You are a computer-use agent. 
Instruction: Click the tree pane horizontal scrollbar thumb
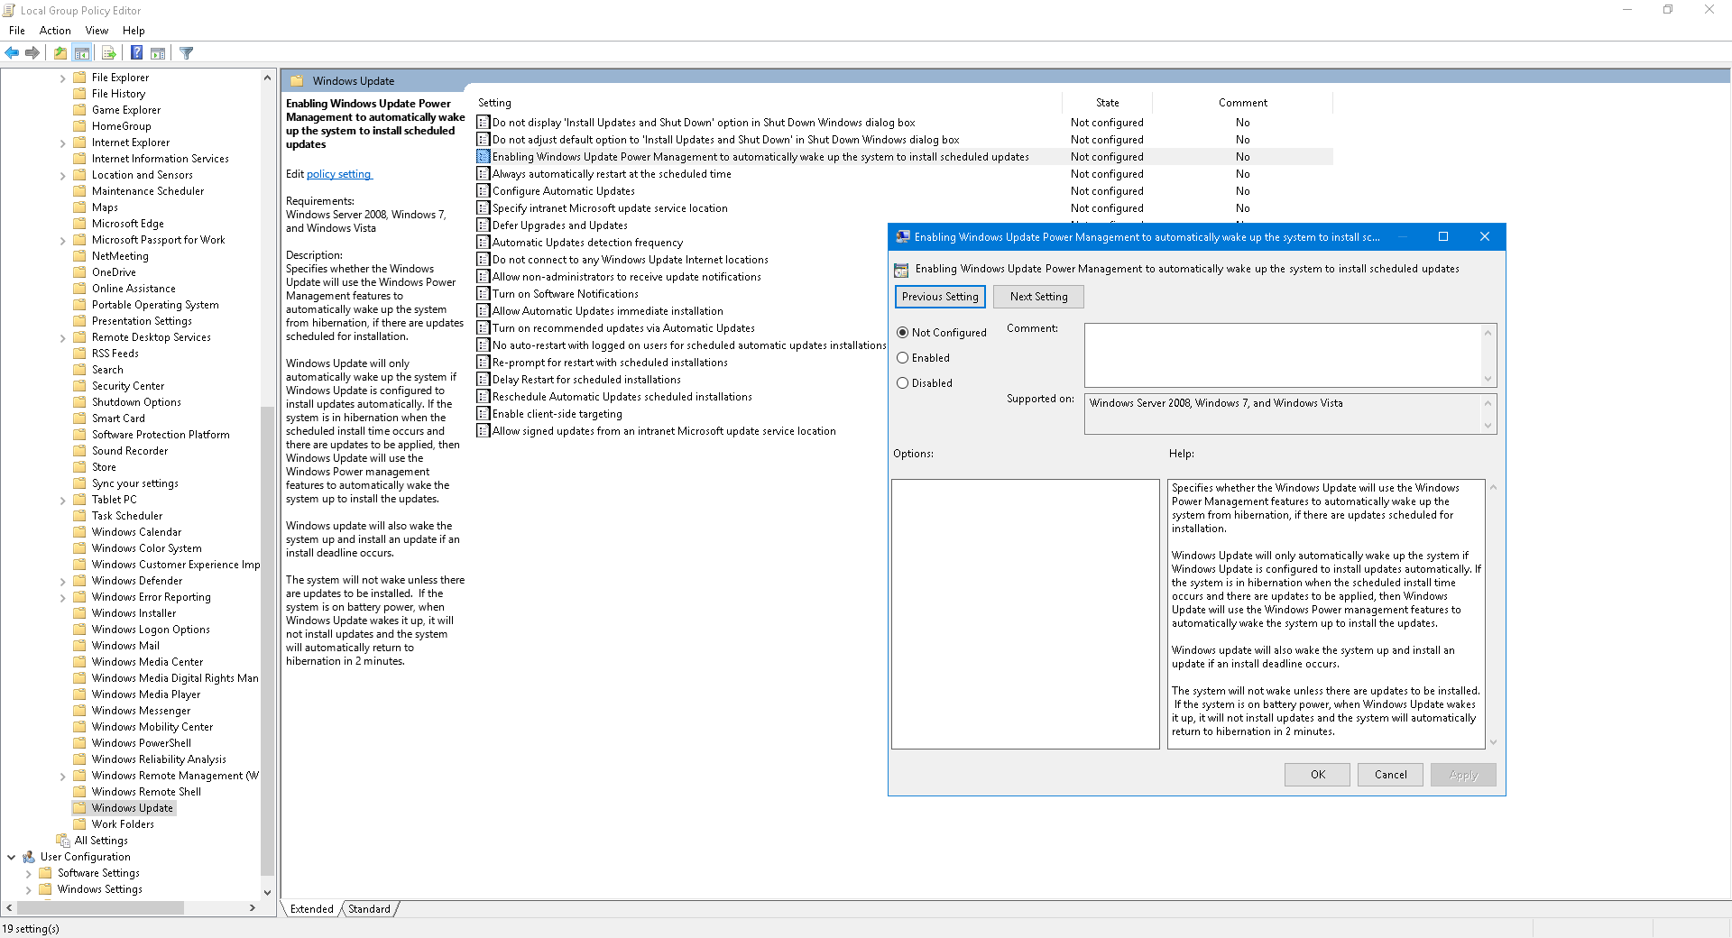(x=101, y=908)
